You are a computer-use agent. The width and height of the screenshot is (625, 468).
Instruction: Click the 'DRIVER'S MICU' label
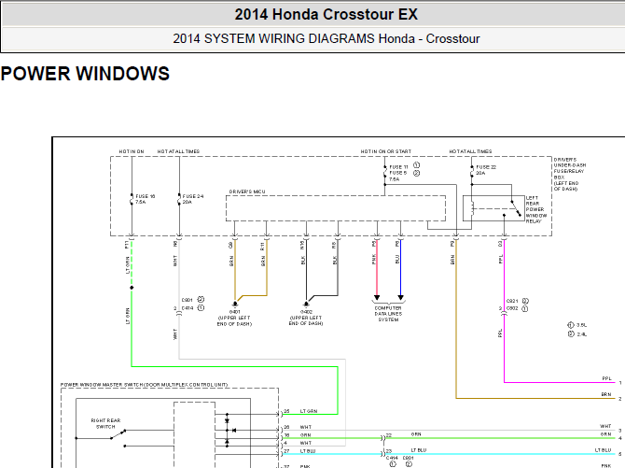pyautogui.click(x=247, y=192)
